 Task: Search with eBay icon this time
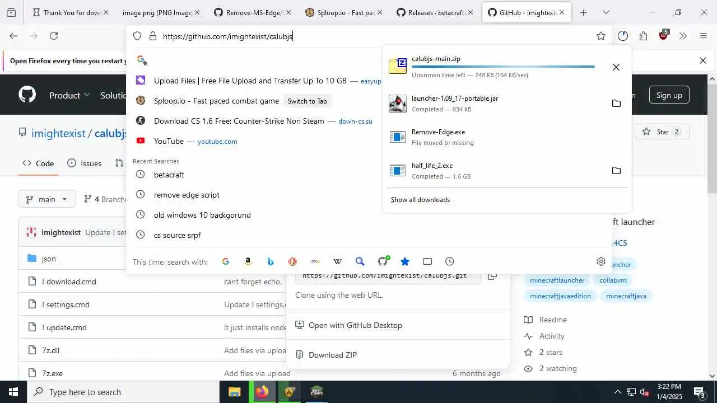tap(315, 261)
